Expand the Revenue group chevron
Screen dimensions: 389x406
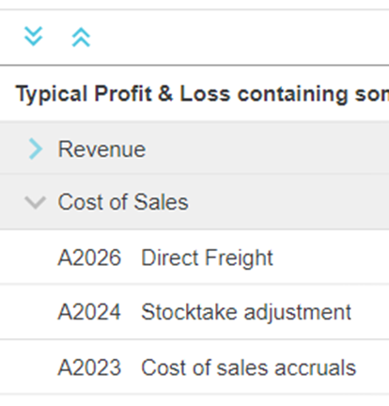pyautogui.click(x=36, y=149)
